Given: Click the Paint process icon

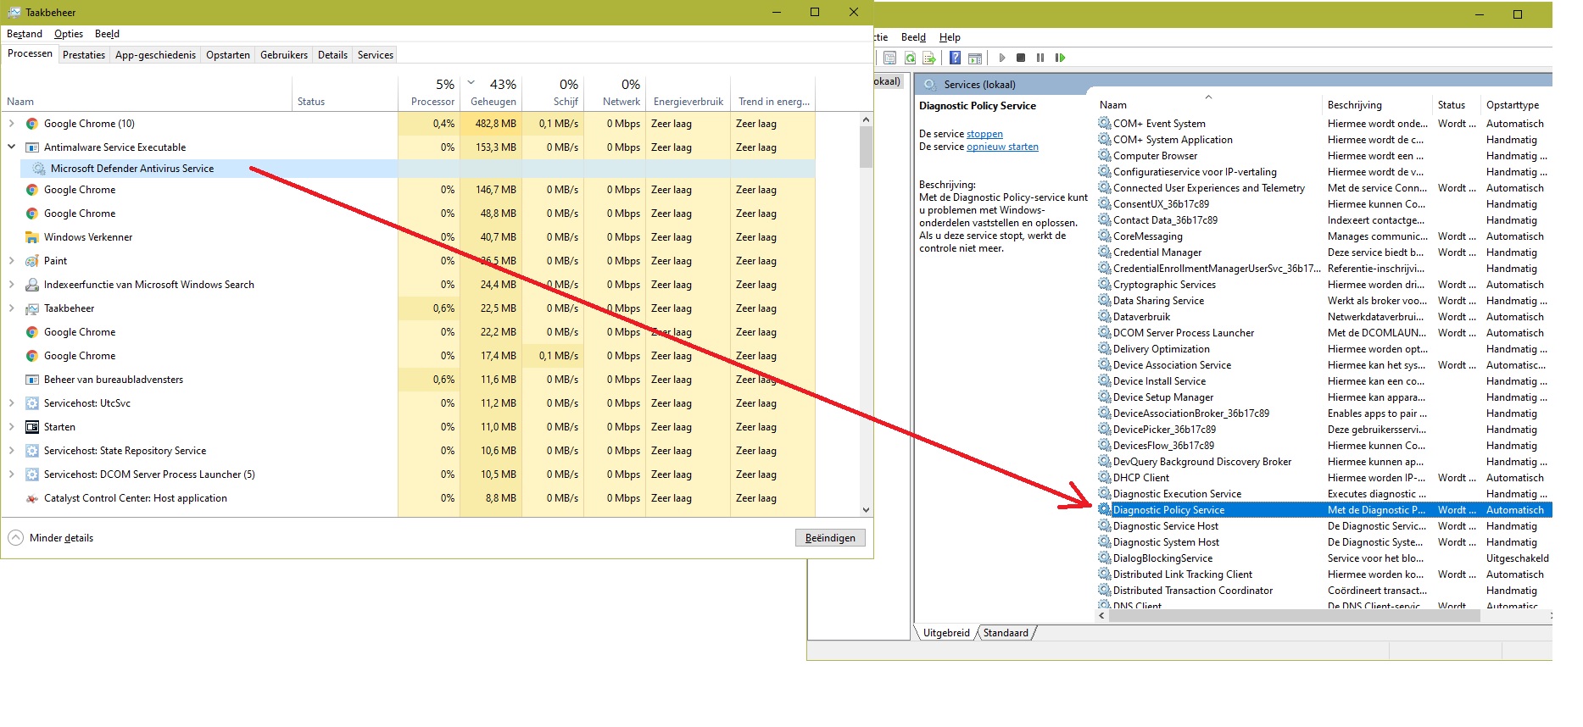Looking at the screenshot, I should (x=32, y=261).
